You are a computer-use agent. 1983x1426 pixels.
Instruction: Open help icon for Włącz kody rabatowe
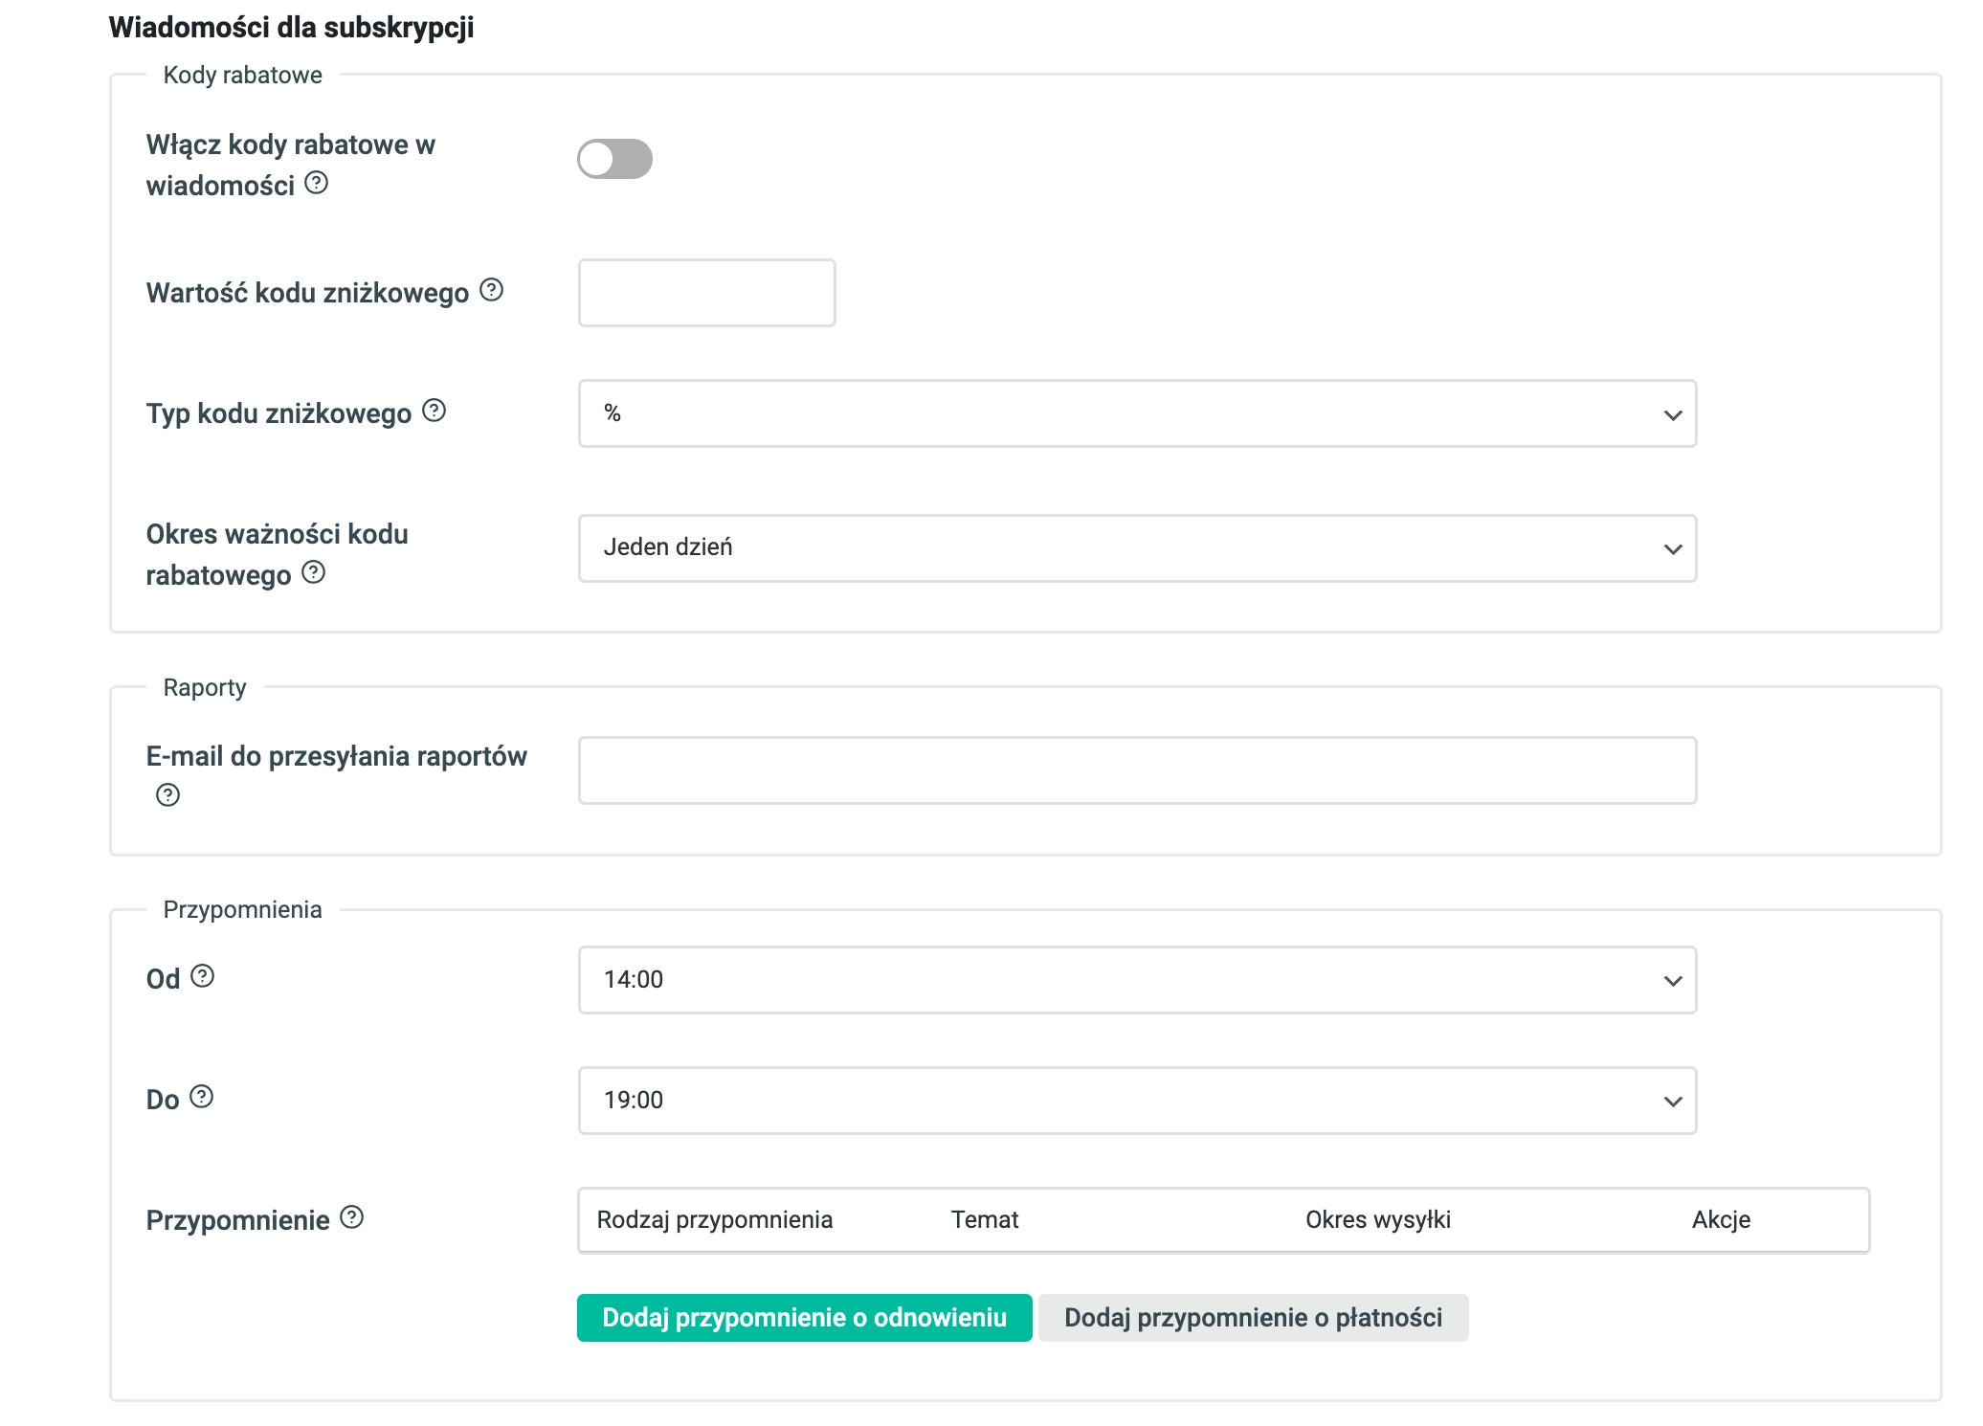pos(317,183)
